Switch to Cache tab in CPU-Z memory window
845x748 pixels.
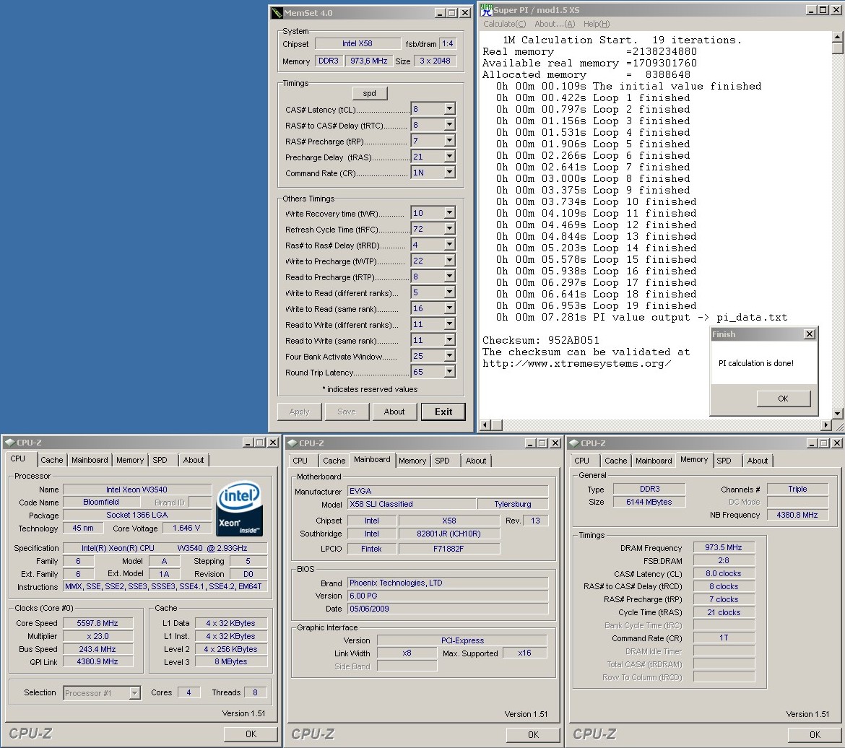(x=615, y=461)
